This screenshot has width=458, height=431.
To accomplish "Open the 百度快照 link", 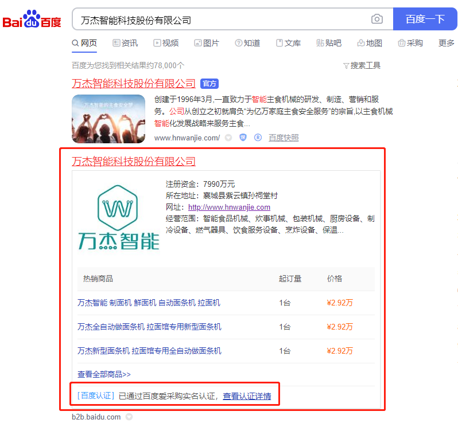I will [284, 138].
